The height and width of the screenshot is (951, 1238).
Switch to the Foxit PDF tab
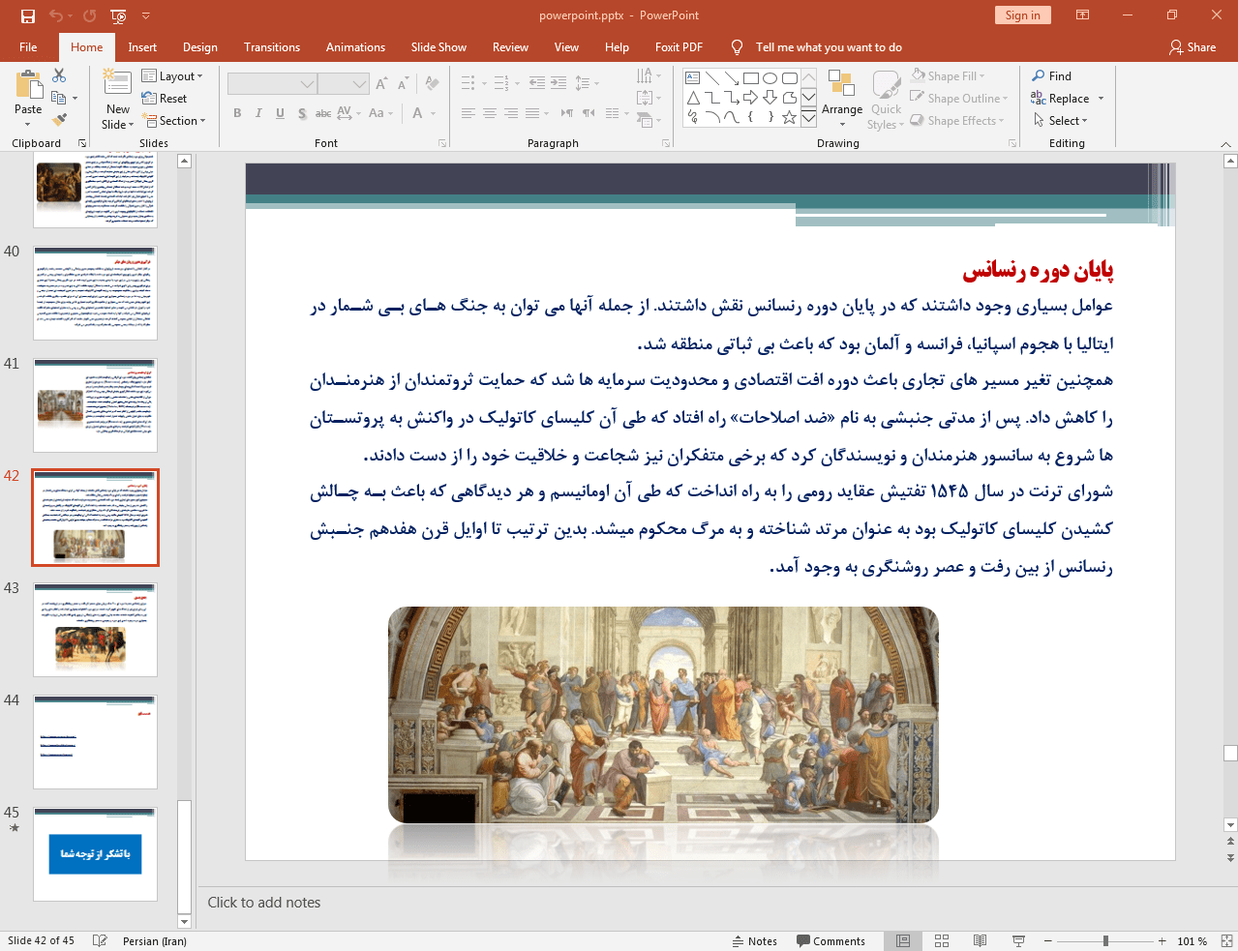[679, 46]
